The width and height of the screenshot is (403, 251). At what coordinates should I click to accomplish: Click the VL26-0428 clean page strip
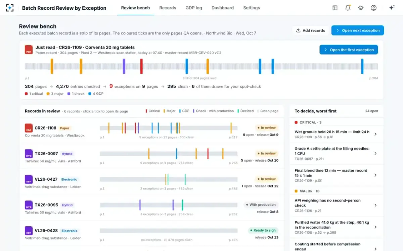[169, 231]
